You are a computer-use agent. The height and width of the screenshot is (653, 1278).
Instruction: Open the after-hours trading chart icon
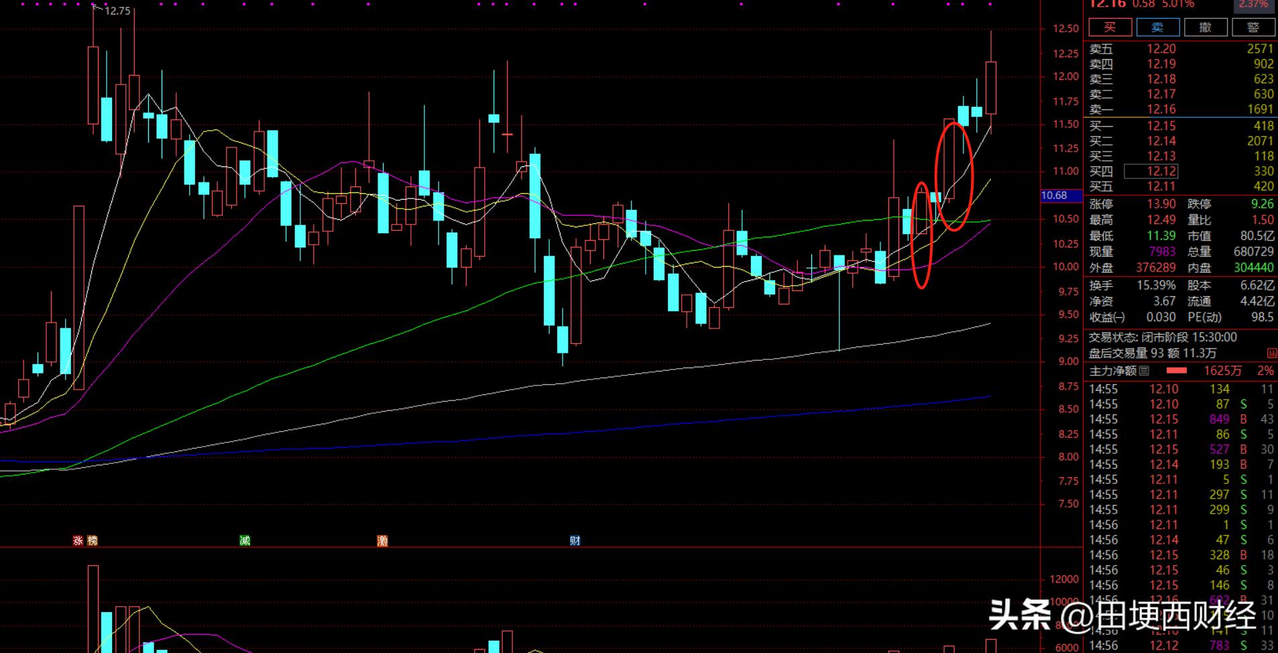(x=1271, y=353)
